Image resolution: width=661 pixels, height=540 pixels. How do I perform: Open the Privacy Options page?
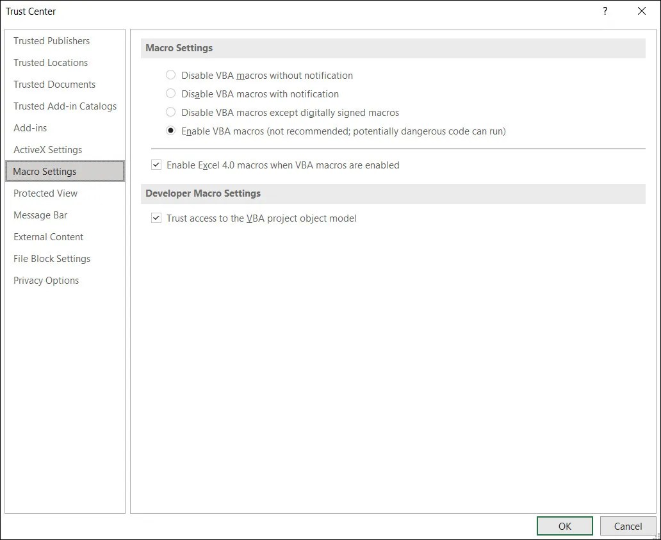[46, 280]
